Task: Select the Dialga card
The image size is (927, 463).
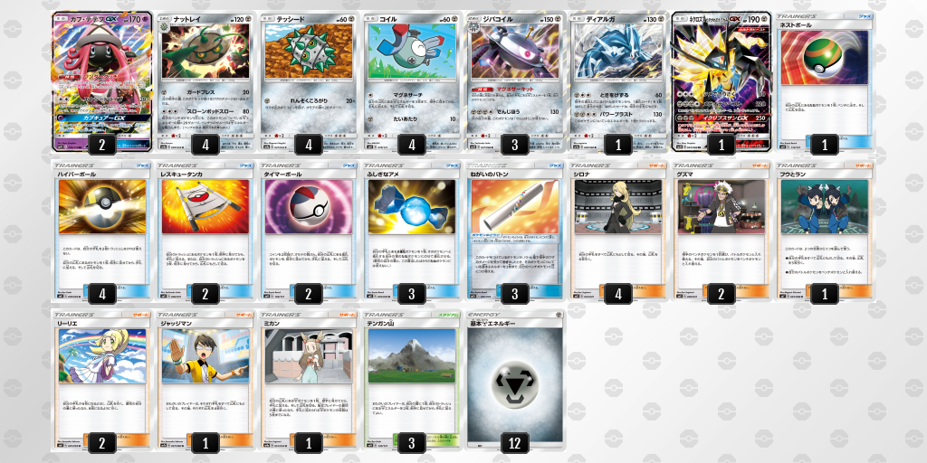Action: [617, 81]
